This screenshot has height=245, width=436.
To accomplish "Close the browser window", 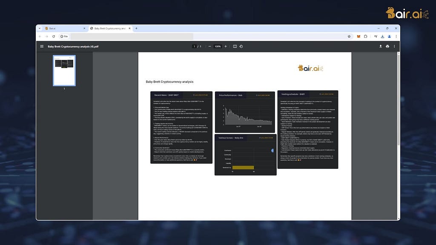I will [396, 28].
